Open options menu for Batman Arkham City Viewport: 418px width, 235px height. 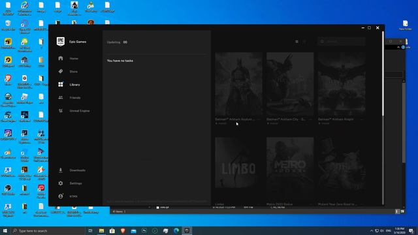311,119
